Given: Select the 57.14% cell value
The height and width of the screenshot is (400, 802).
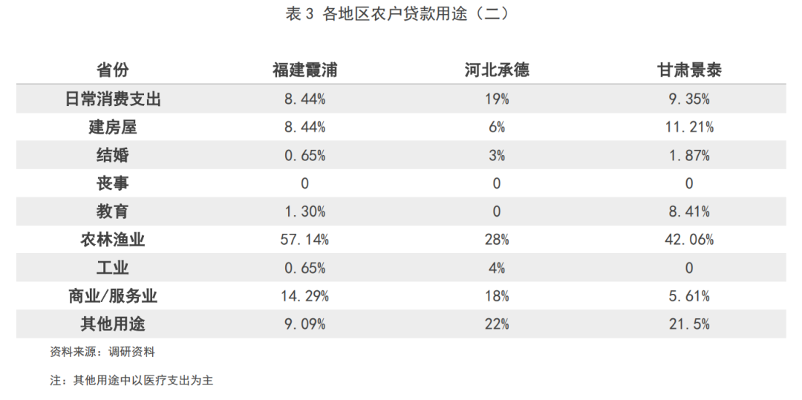Looking at the screenshot, I should [x=305, y=239].
